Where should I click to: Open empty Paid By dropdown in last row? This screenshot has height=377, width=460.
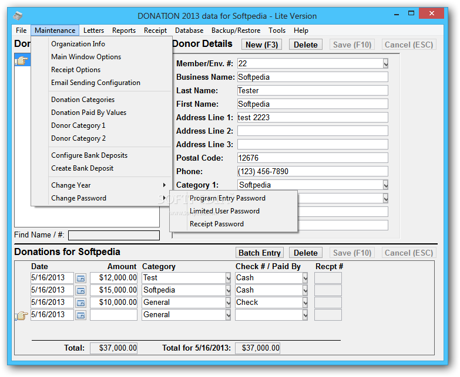coord(305,315)
